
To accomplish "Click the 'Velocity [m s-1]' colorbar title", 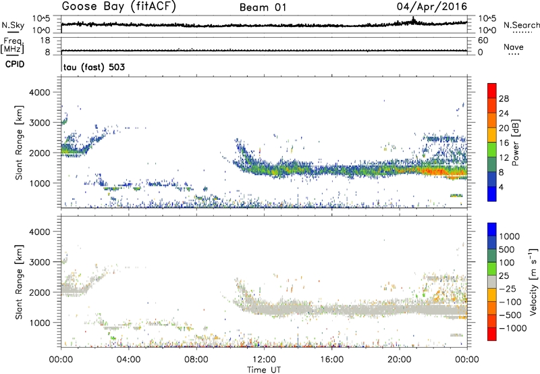I will [x=533, y=282].
